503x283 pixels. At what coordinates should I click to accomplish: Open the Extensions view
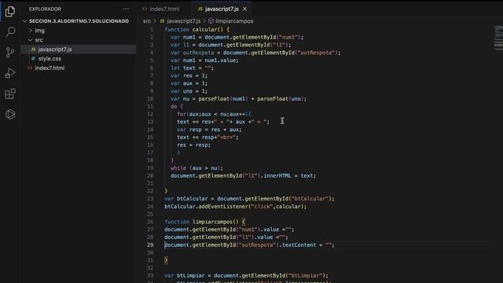click(10, 94)
